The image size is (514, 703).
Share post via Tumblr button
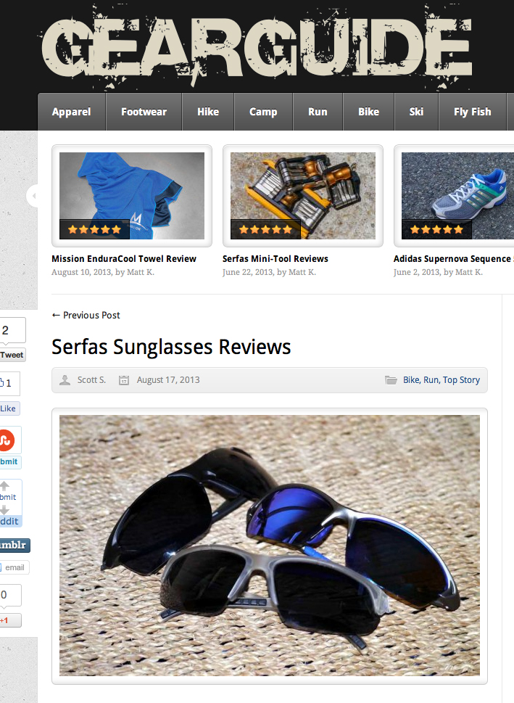point(14,545)
